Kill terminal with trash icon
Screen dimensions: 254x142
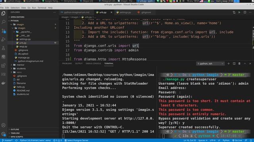(x=239, y=64)
